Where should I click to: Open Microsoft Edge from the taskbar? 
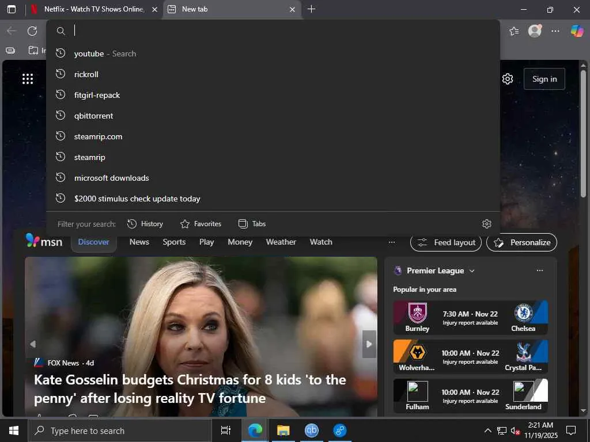pos(255,430)
